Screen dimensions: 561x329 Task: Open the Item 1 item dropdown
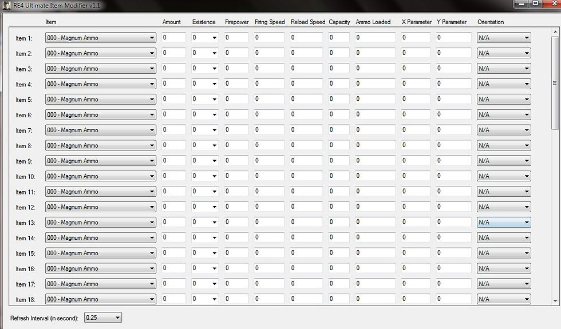[101, 38]
